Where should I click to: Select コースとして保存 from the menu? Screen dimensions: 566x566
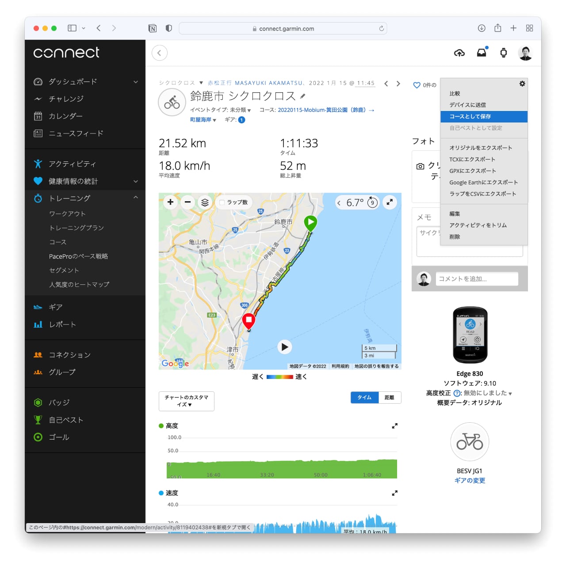coord(484,116)
